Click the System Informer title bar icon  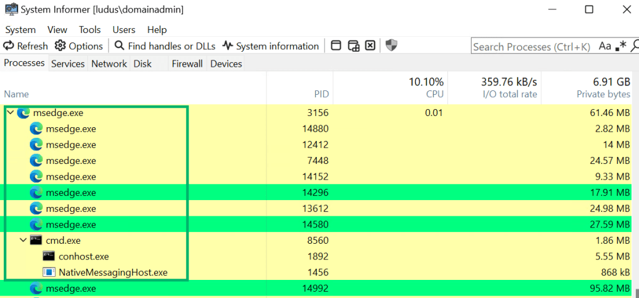coord(11,9)
